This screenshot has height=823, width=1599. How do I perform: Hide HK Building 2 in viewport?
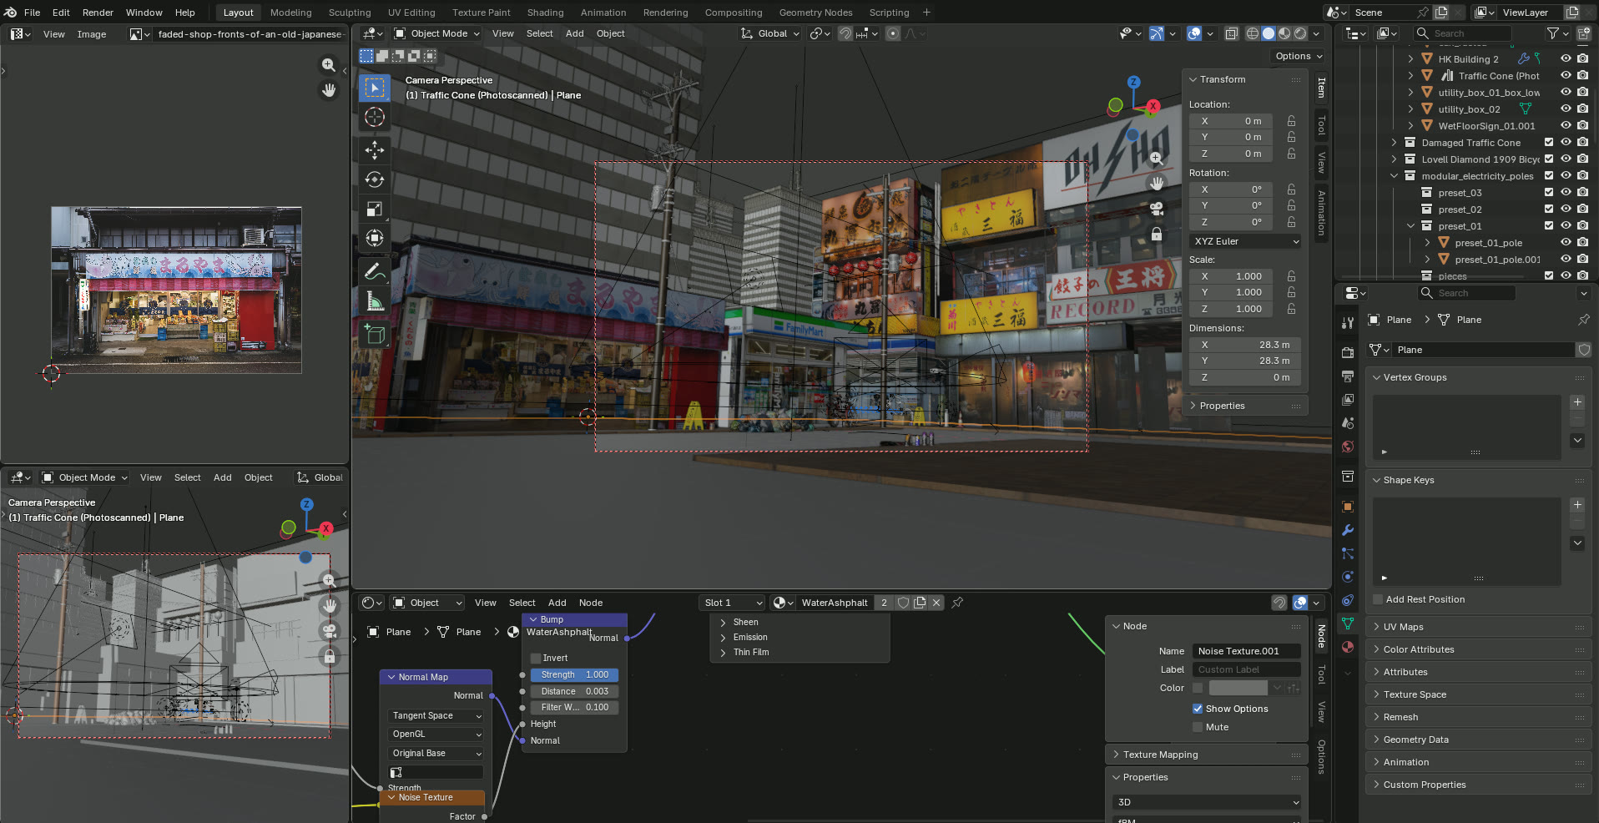(x=1566, y=59)
